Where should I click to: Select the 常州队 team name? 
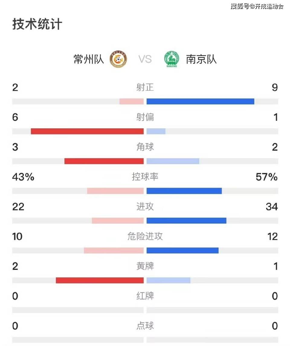click(x=89, y=59)
